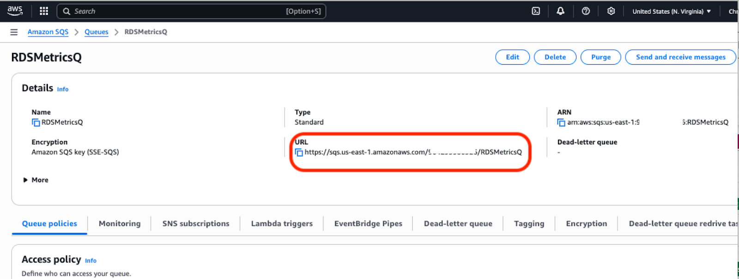Screen dimensions: 739x279
Task: Open the settings gear in header
Action: coord(611,11)
